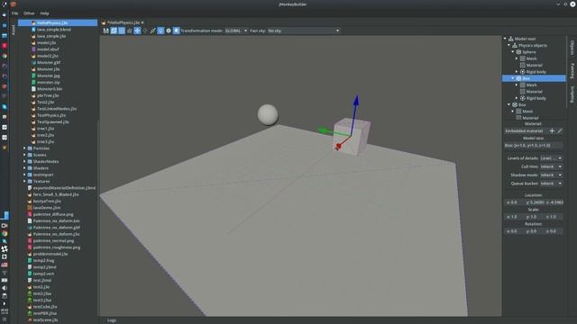Viewport: 577px width, 324px height.
Task: Switch to the Painting side tab
Action: click(572, 71)
